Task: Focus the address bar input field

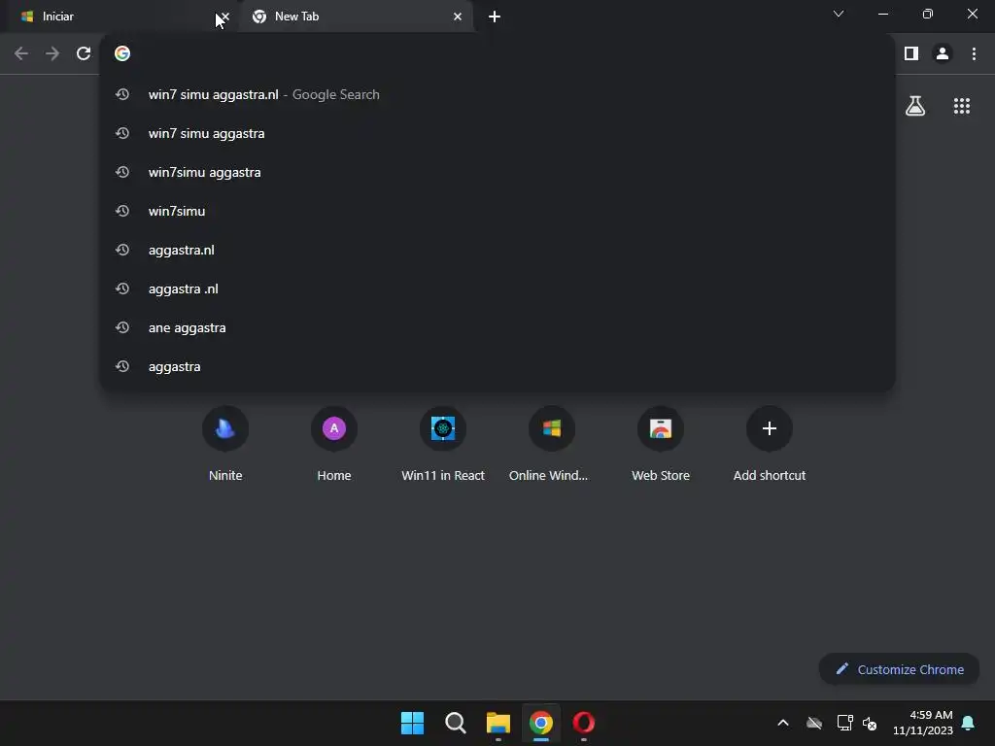Action: pos(498,54)
